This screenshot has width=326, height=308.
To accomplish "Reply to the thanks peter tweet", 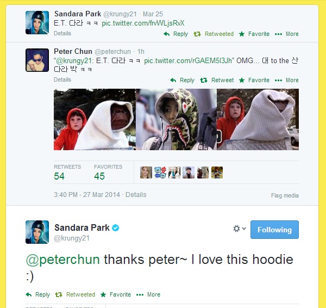I will pos(38,294).
